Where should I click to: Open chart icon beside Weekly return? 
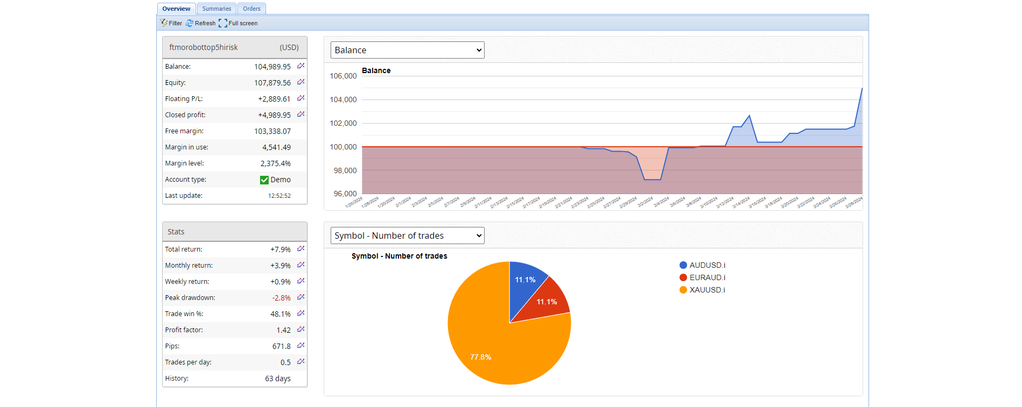click(x=300, y=281)
